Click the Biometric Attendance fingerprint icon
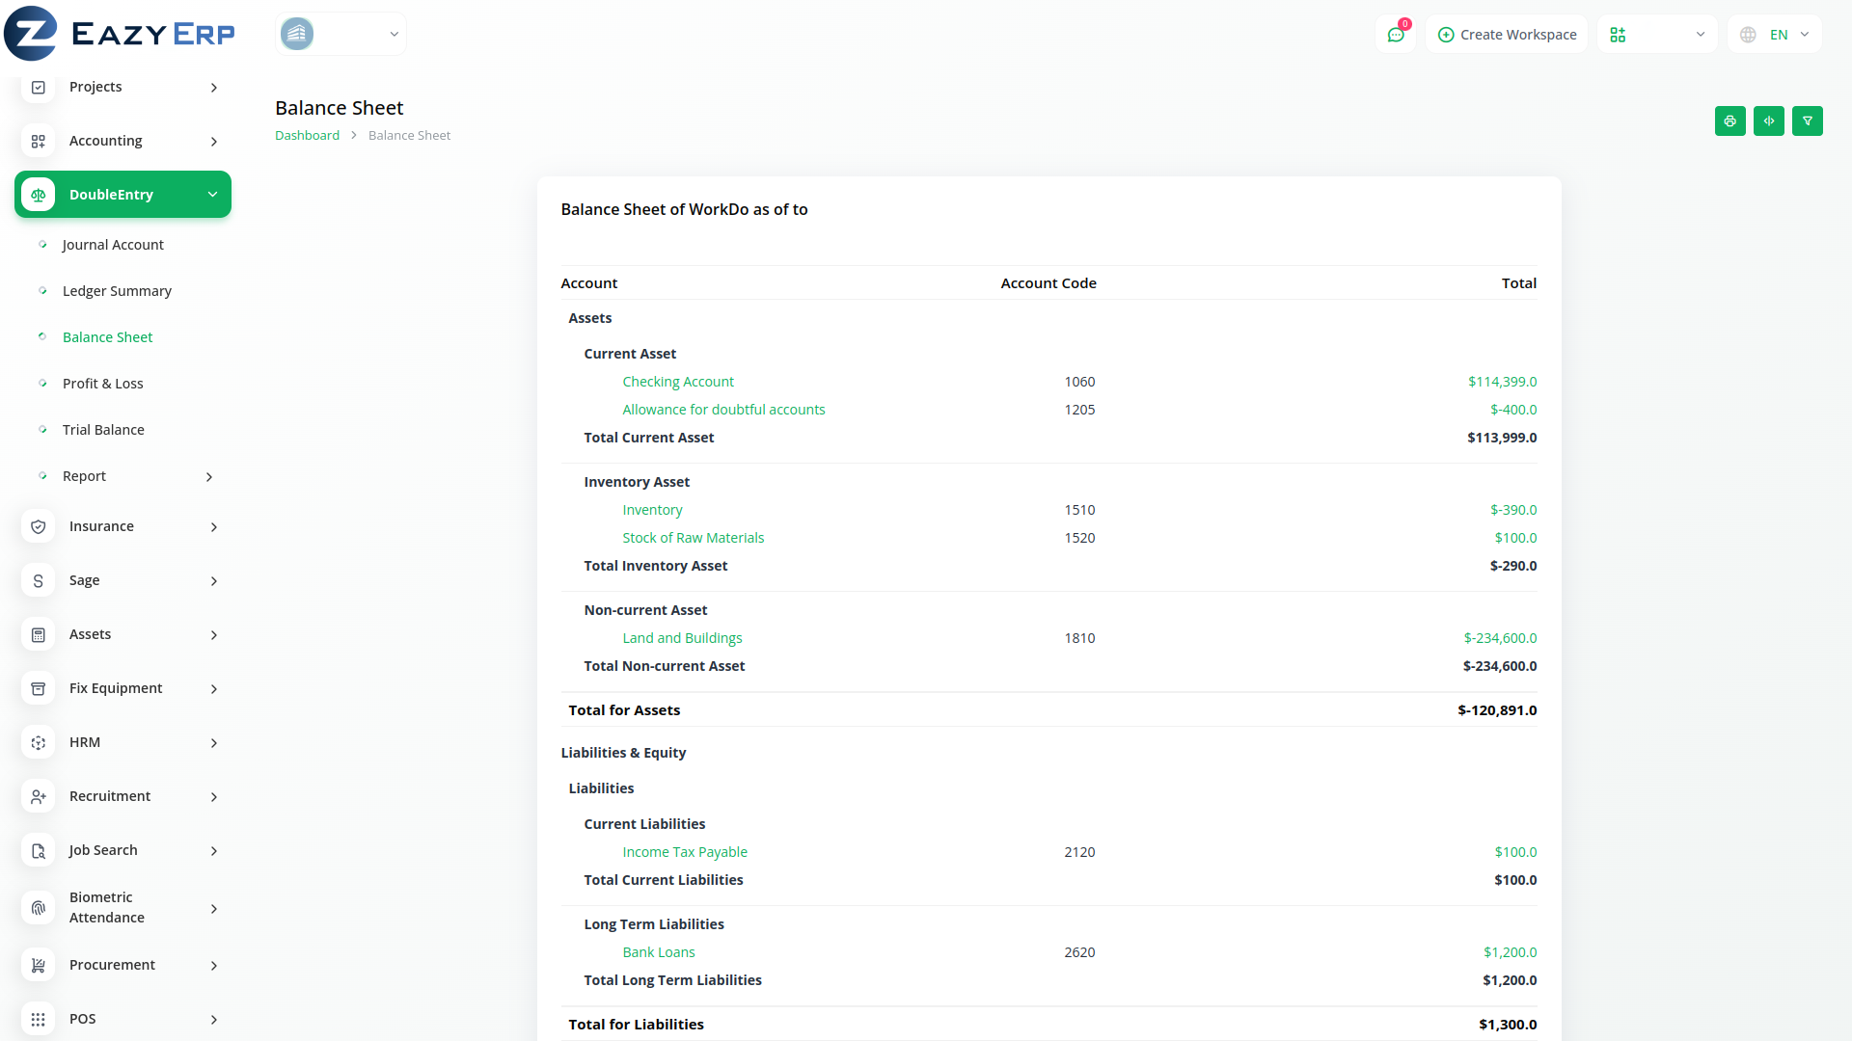This screenshot has width=1852, height=1041. (39, 907)
